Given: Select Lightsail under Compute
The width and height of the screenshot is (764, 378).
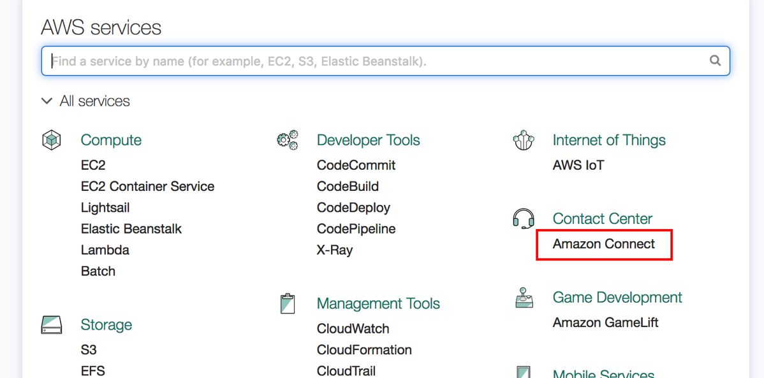Looking at the screenshot, I should pyautogui.click(x=105, y=207).
